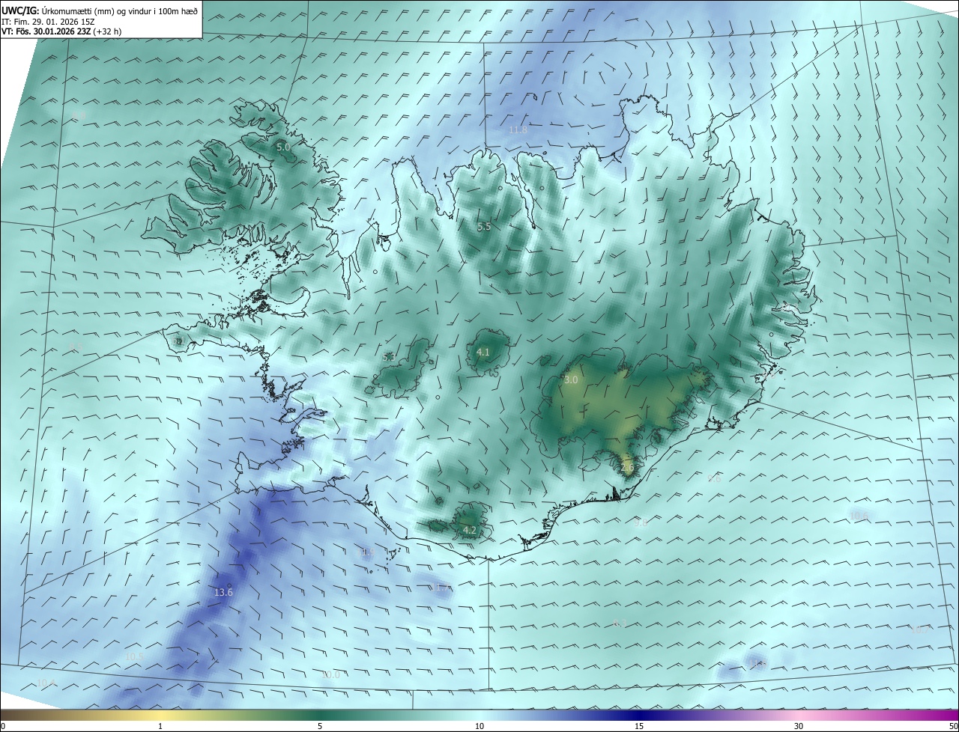Click the 10.4 value near the bottom-left corner
This screenshot has width=959, height=732.
coord(46,683)
